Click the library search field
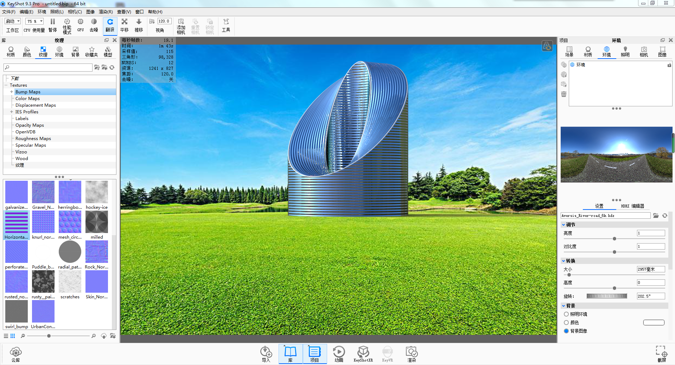 click(x=48, y=67)
